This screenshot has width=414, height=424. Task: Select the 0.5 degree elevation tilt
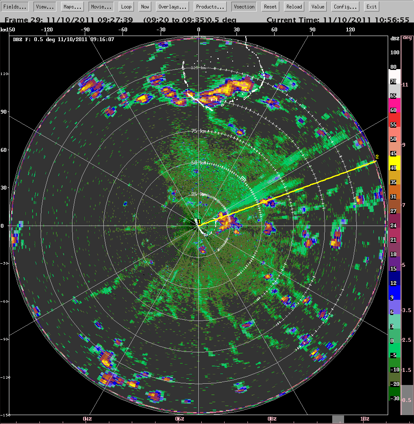point(407,399)
